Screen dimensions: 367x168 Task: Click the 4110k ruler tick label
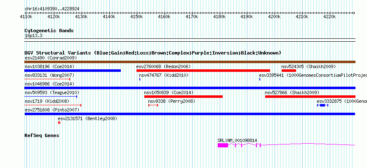[x=26, y=17]
